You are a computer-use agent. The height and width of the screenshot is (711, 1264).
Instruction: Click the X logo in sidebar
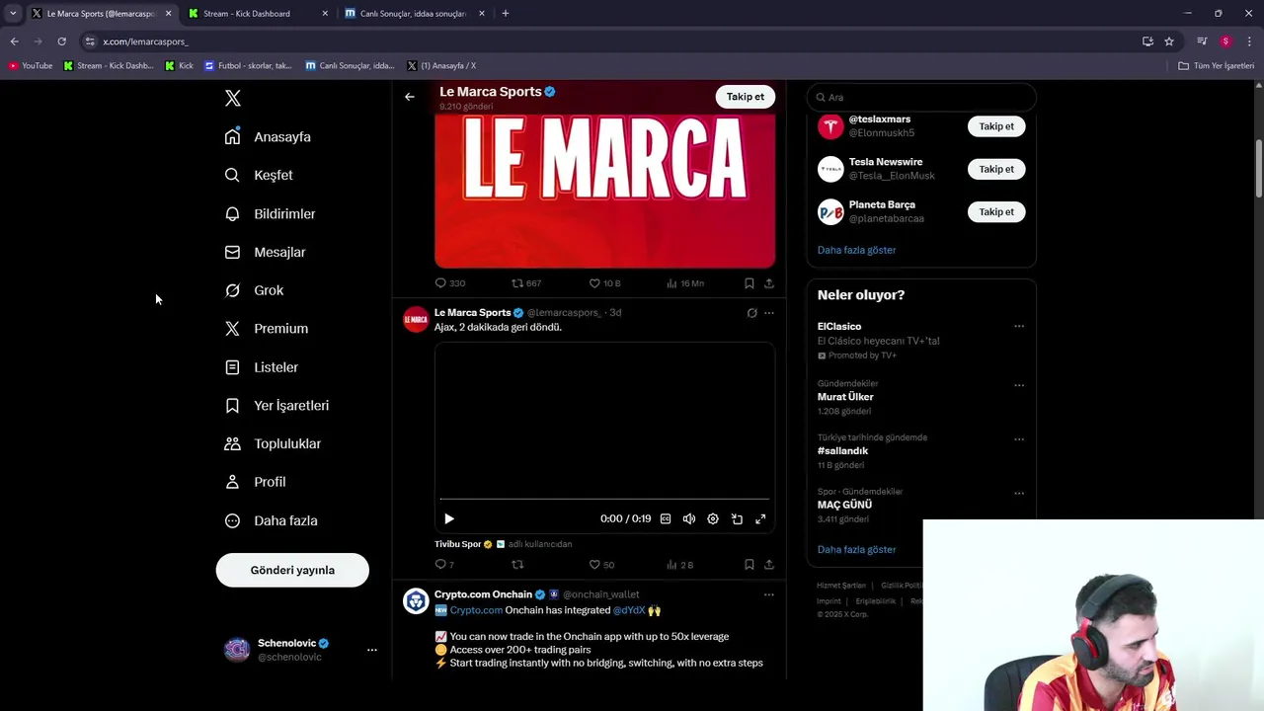click(233, 98)
